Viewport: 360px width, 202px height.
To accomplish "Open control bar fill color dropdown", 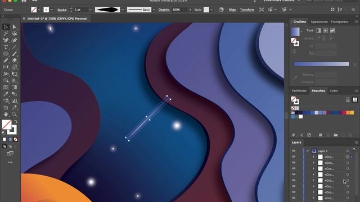I will pos(39,10).
